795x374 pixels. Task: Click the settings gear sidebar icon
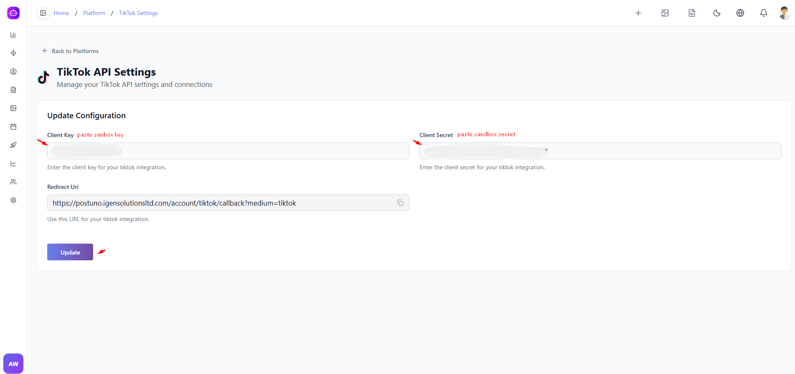13,200
